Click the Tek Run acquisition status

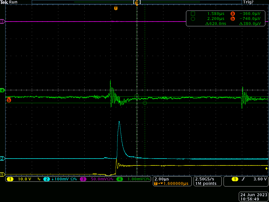[x=9, y=2]
